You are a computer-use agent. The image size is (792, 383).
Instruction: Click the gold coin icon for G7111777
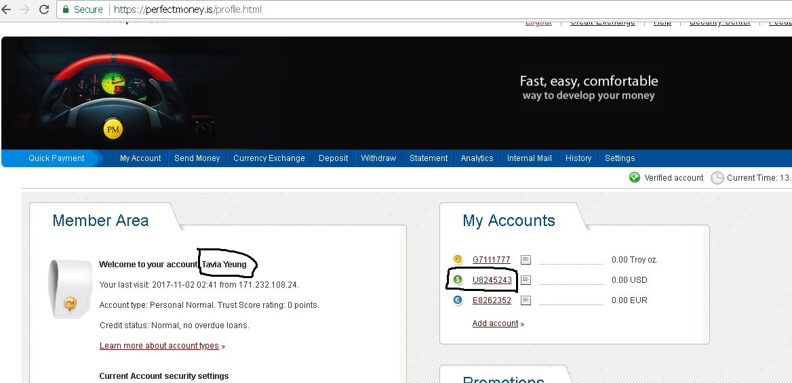[458, 260]
